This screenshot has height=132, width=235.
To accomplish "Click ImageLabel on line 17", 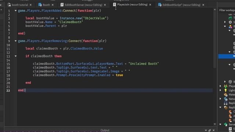I will point(100,71).
